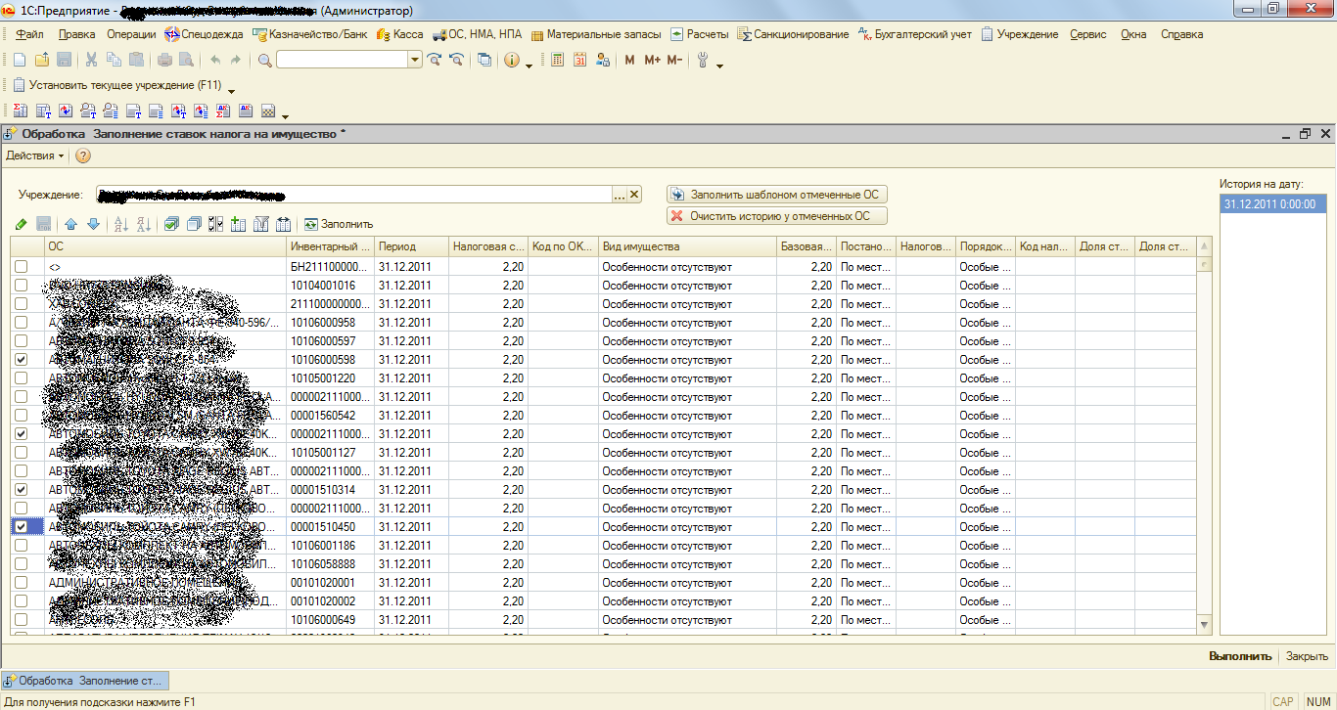Check the box for row 00001560542
This screenshot has height=710, width=1337.
(x=21, y=416)
